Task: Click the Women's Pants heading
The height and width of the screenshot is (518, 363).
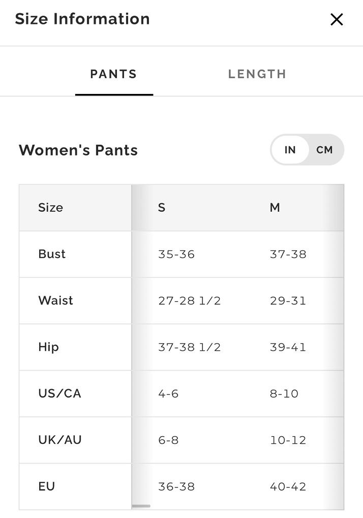Action: [x=78, y=150]
